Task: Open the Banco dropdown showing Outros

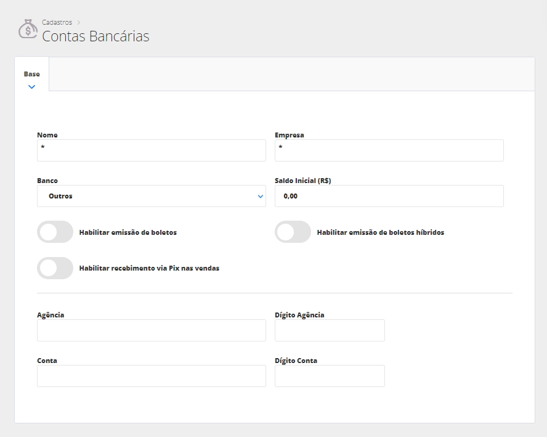Action: tap(151, 196)
